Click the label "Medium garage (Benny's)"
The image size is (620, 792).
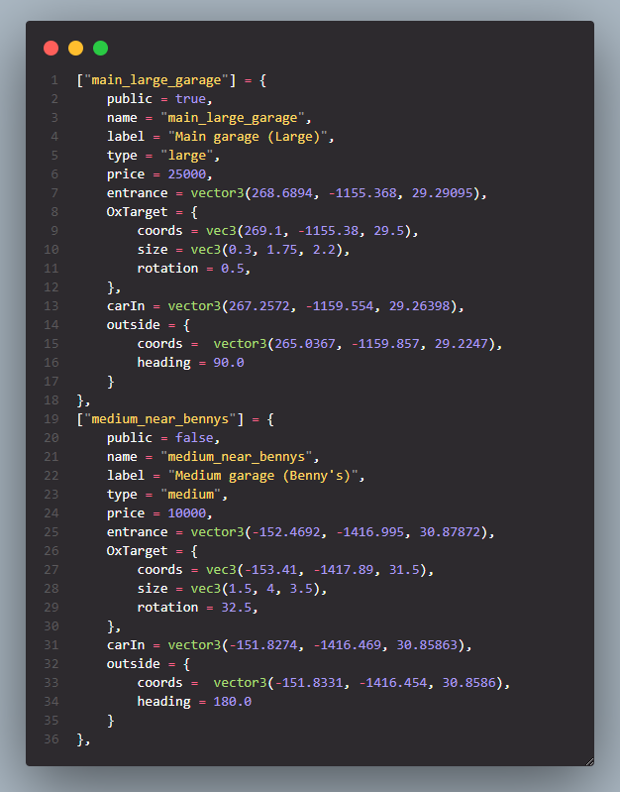click(x=262, y=476)
